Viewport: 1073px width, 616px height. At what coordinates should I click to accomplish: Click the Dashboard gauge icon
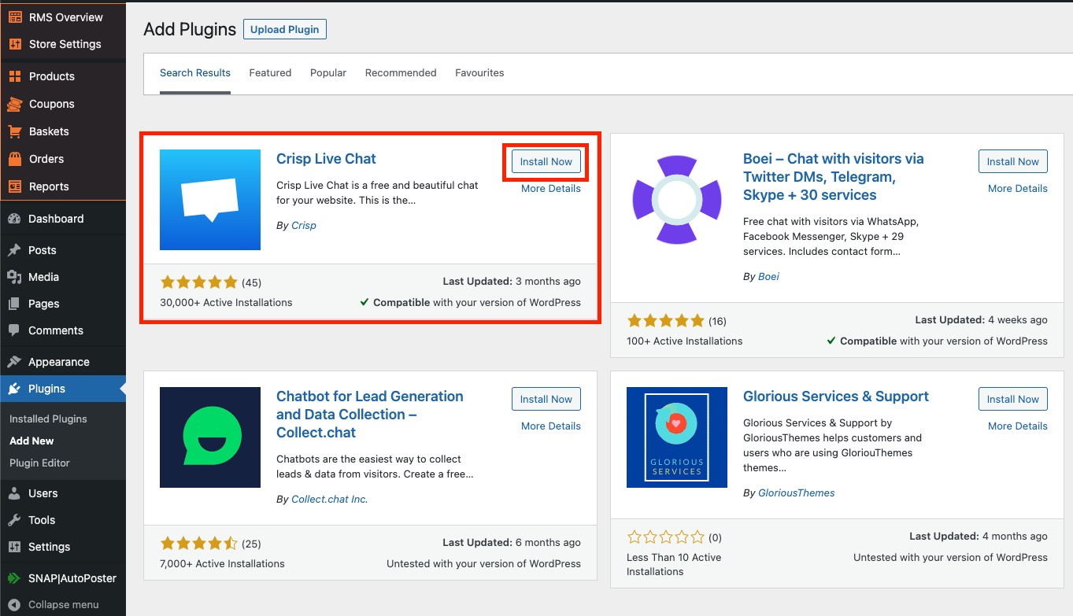click(14, 219)
